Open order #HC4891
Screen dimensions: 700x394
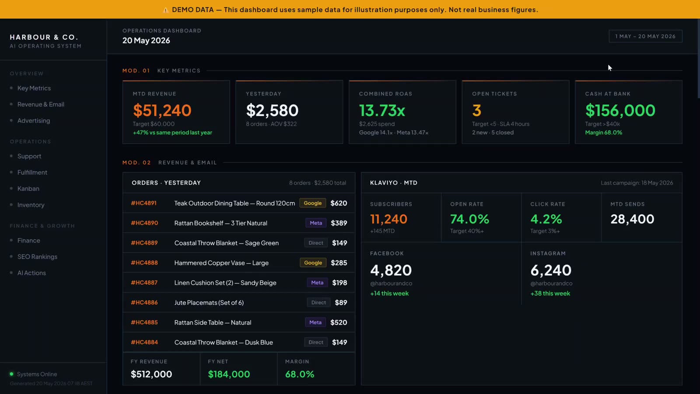click(143, 203)
